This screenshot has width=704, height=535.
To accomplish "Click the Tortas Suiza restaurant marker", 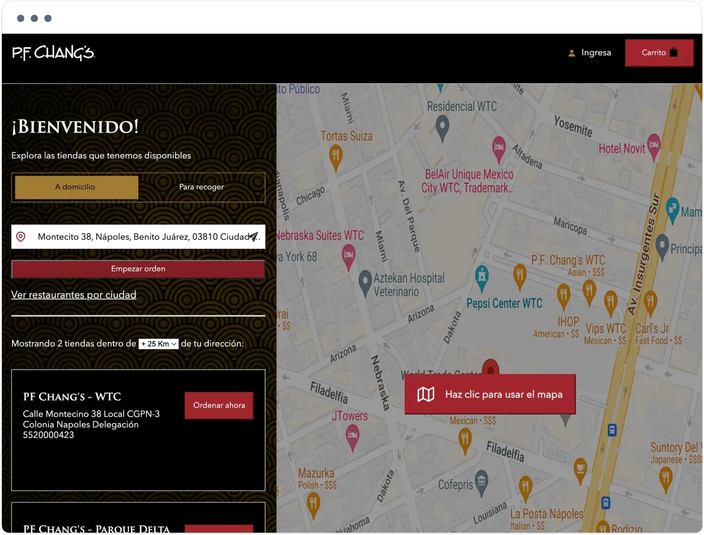I will [x=336, y=159].
